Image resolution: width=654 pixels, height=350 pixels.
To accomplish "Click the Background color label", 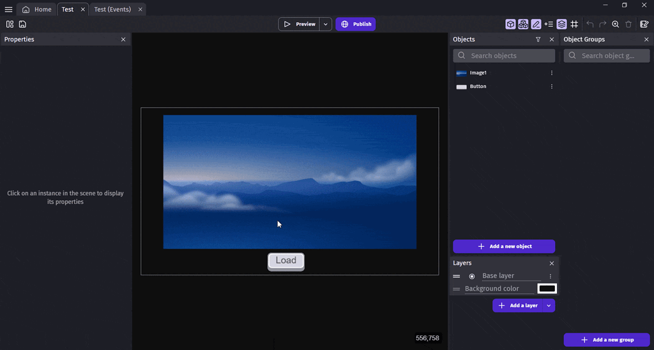I will point(492,288).
